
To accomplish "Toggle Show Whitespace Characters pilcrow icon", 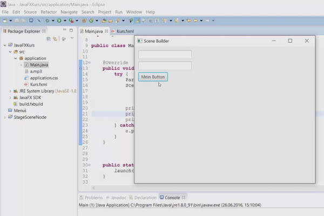I will tap(157, 21).
